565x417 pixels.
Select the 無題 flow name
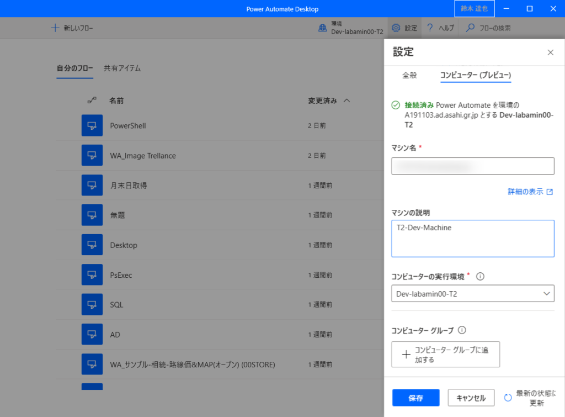(118, 215)
